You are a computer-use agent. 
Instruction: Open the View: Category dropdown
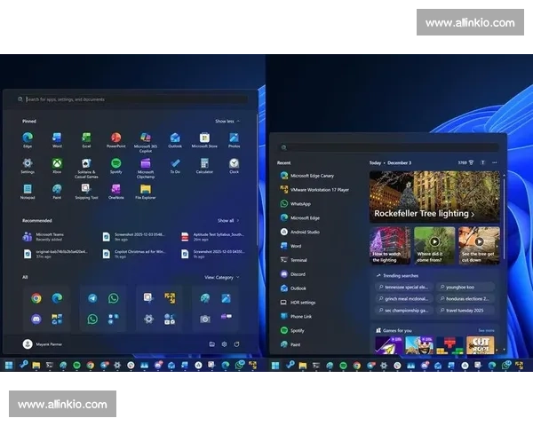tap(221, 277)
